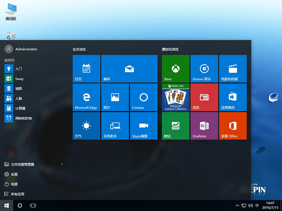Open the 获取 Office tile
The width and height of the screenshot is (282, 211).
[x=233, y=126]
